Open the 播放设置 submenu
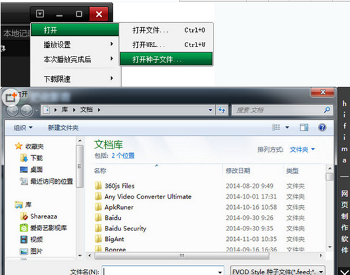 pyautogui.click(x=75, y=45)
